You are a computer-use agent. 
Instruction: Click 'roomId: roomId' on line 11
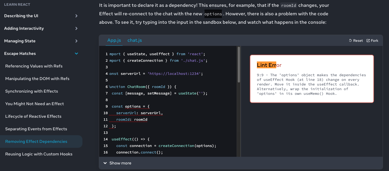[x=132, y=120]
